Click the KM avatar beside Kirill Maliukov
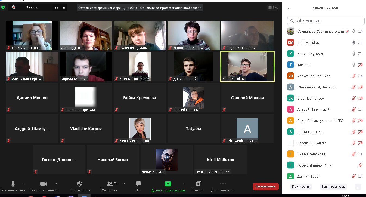Viewport: 366px width, 197px height. click(291, 42)
